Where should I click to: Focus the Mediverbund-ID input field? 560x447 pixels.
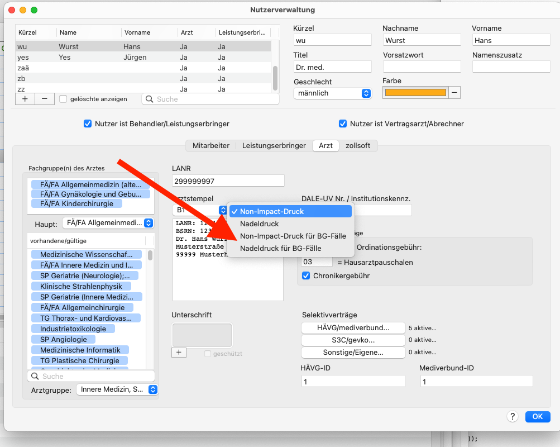(x=477, y=381)
